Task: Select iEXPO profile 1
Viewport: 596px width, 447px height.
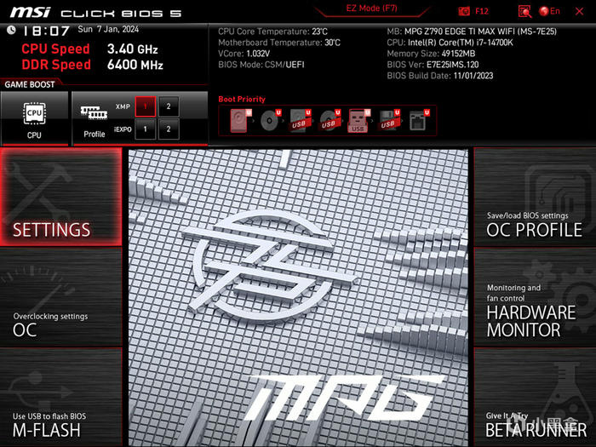Action: (x=146, y=129)
